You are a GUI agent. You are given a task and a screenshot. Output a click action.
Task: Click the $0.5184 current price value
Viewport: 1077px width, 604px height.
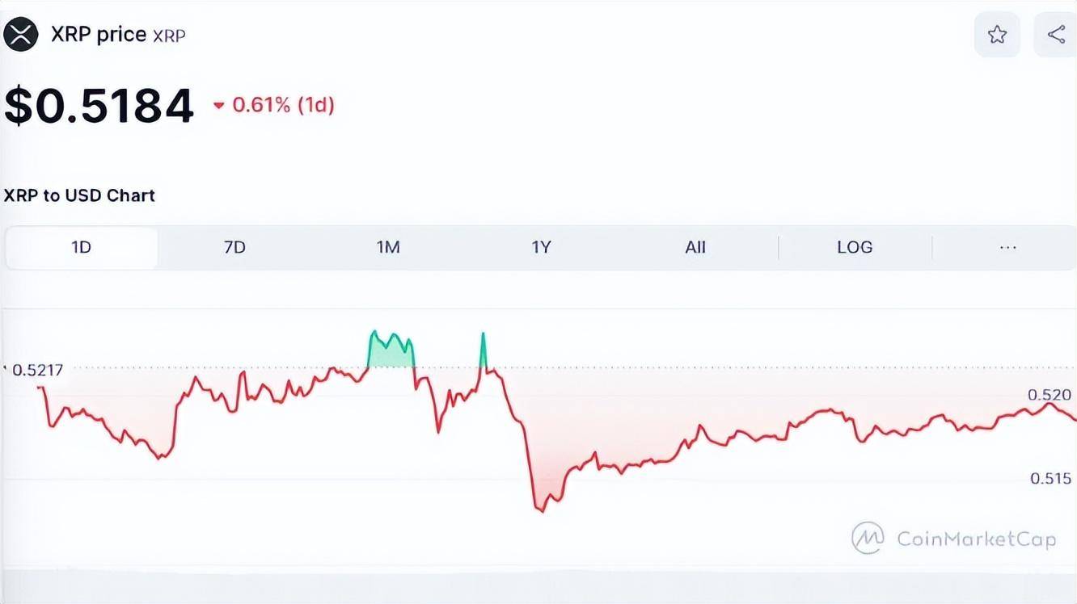(99, 106)
